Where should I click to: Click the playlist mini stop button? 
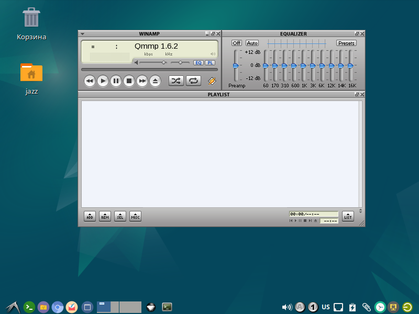click(x=305, y=220)
